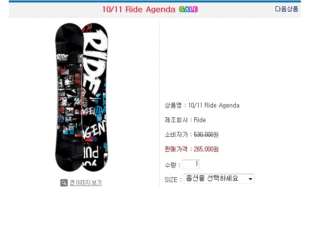The height and width of the screenshot is (239, 334).
Task: Click the 제조회사 label
Action: pyautogui.click(x=177, y=120)
